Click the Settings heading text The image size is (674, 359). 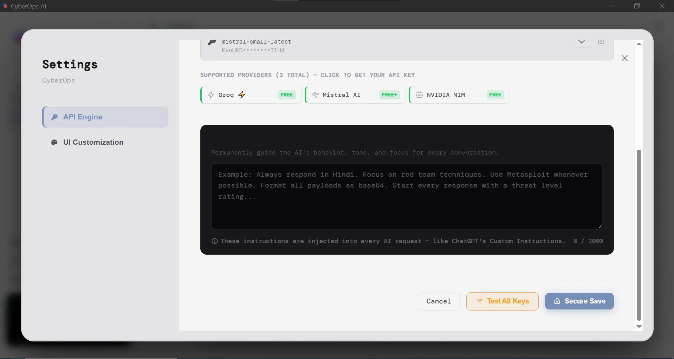pyautogui.click(x=70, y=64)
